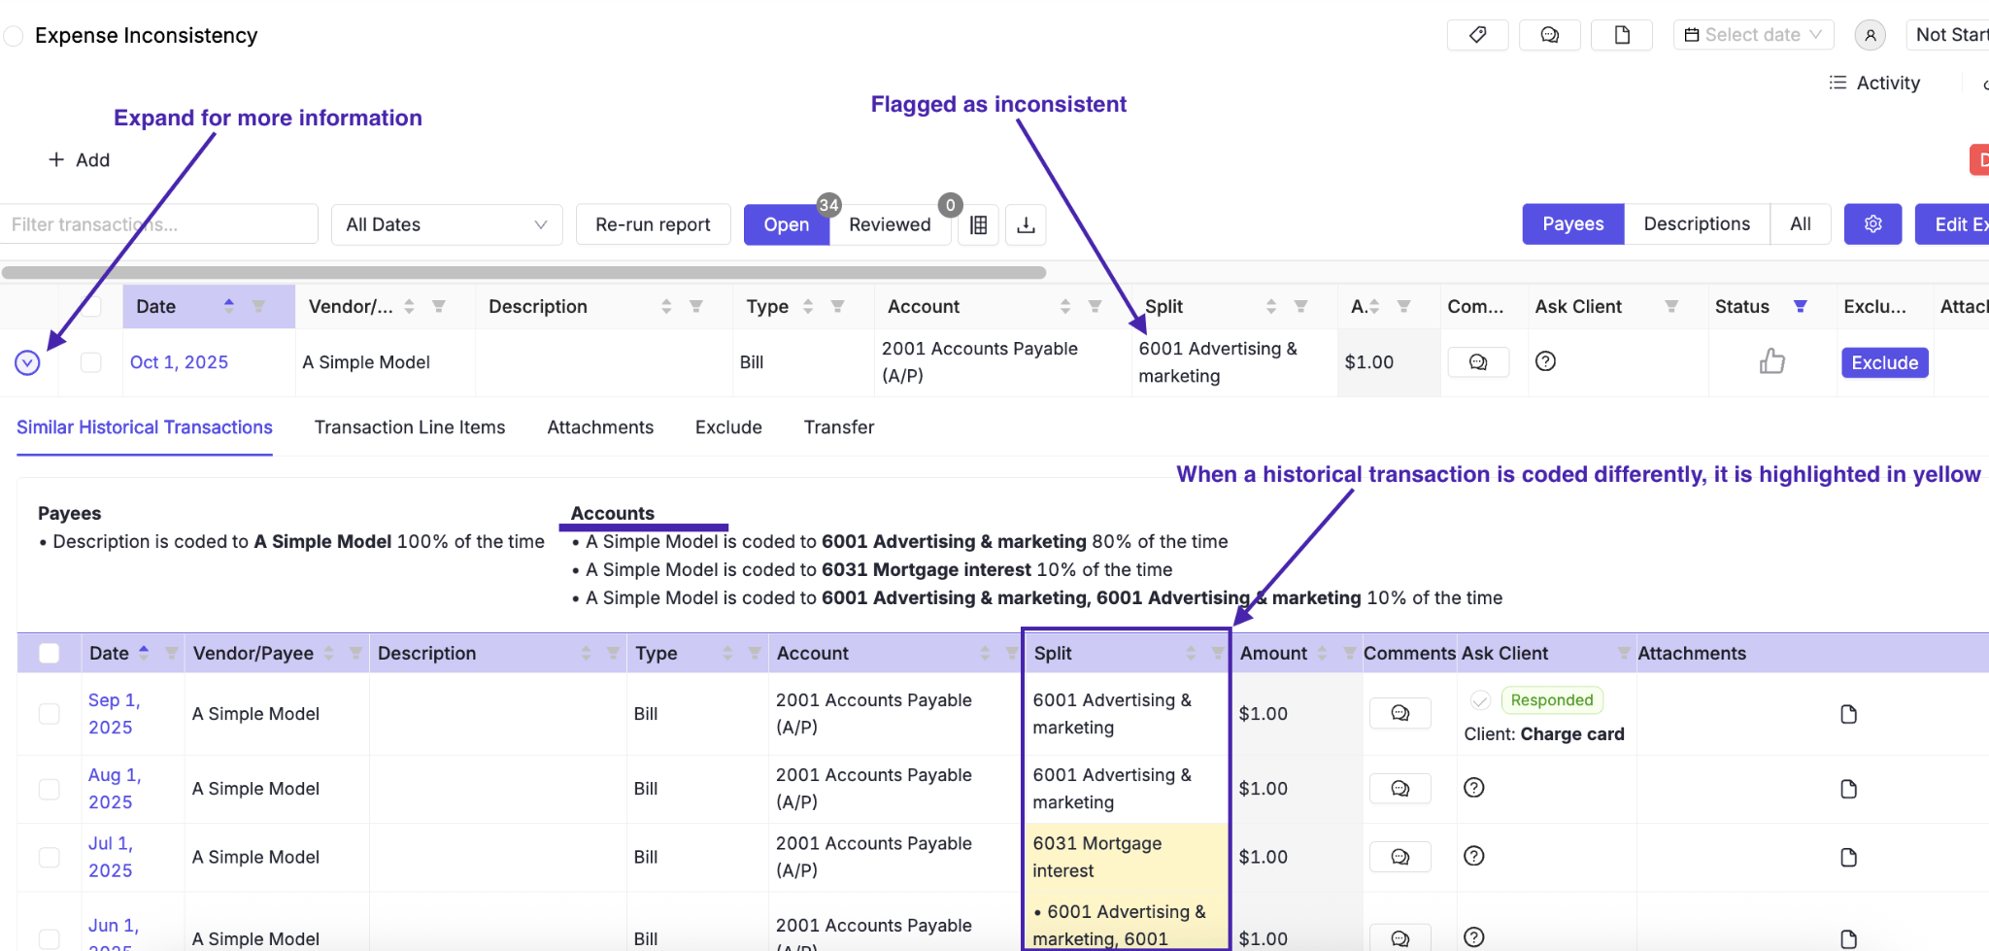
Task: Exclude the Oct 1, 2025 transaction
Action: [x=1884, y=362]
